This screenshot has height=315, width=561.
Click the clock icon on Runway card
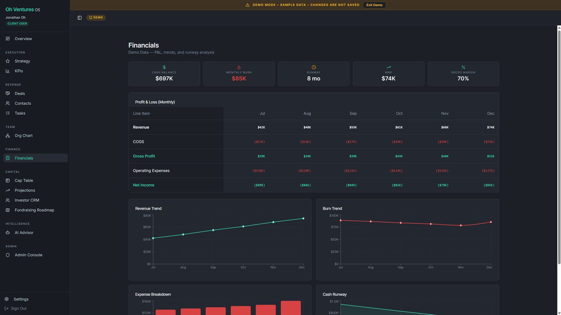point(314,67)
